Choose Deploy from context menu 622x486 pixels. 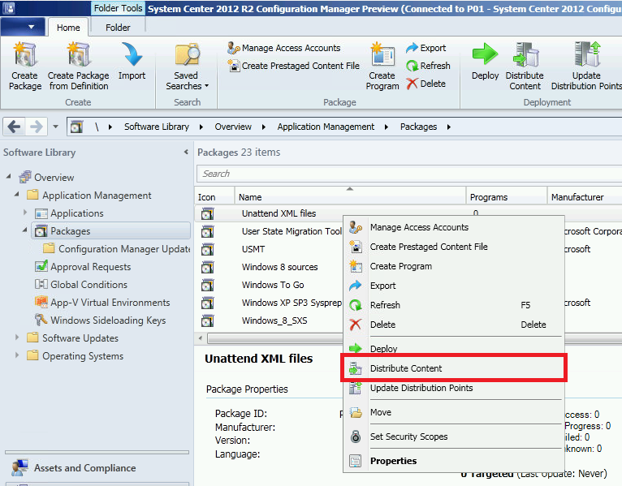coord(454,348)
